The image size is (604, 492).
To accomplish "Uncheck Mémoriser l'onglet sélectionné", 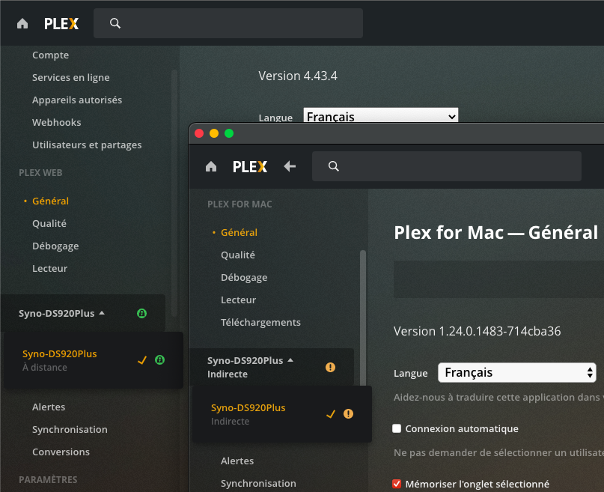I will [397, 485].
